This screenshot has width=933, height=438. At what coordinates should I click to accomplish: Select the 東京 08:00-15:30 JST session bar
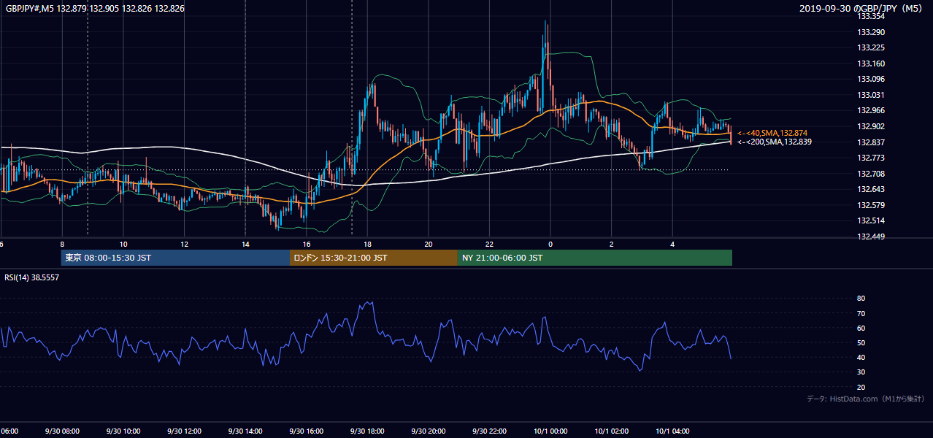[x=175, y=258]
